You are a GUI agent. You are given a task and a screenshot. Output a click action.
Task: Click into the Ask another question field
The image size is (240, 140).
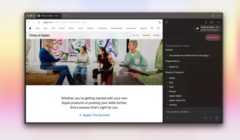tap(192, 112)
